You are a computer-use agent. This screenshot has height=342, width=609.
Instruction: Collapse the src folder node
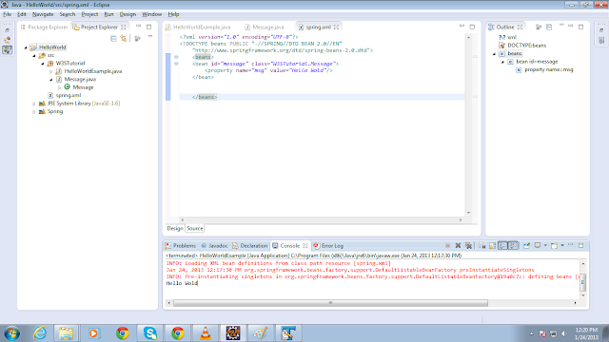[34, 55]
